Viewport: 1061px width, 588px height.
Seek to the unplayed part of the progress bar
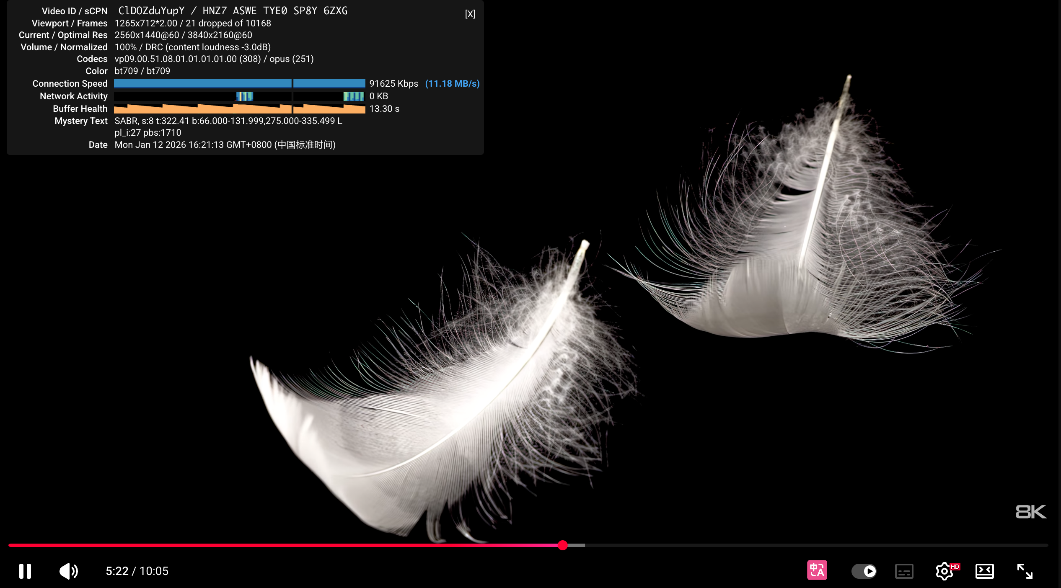796,545
